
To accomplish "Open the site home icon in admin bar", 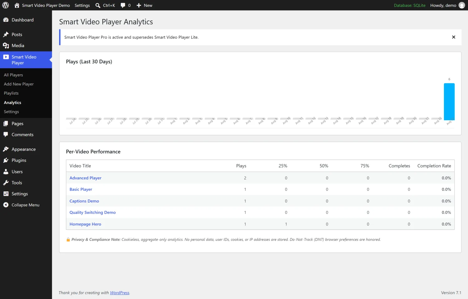I will coord(17,5).
